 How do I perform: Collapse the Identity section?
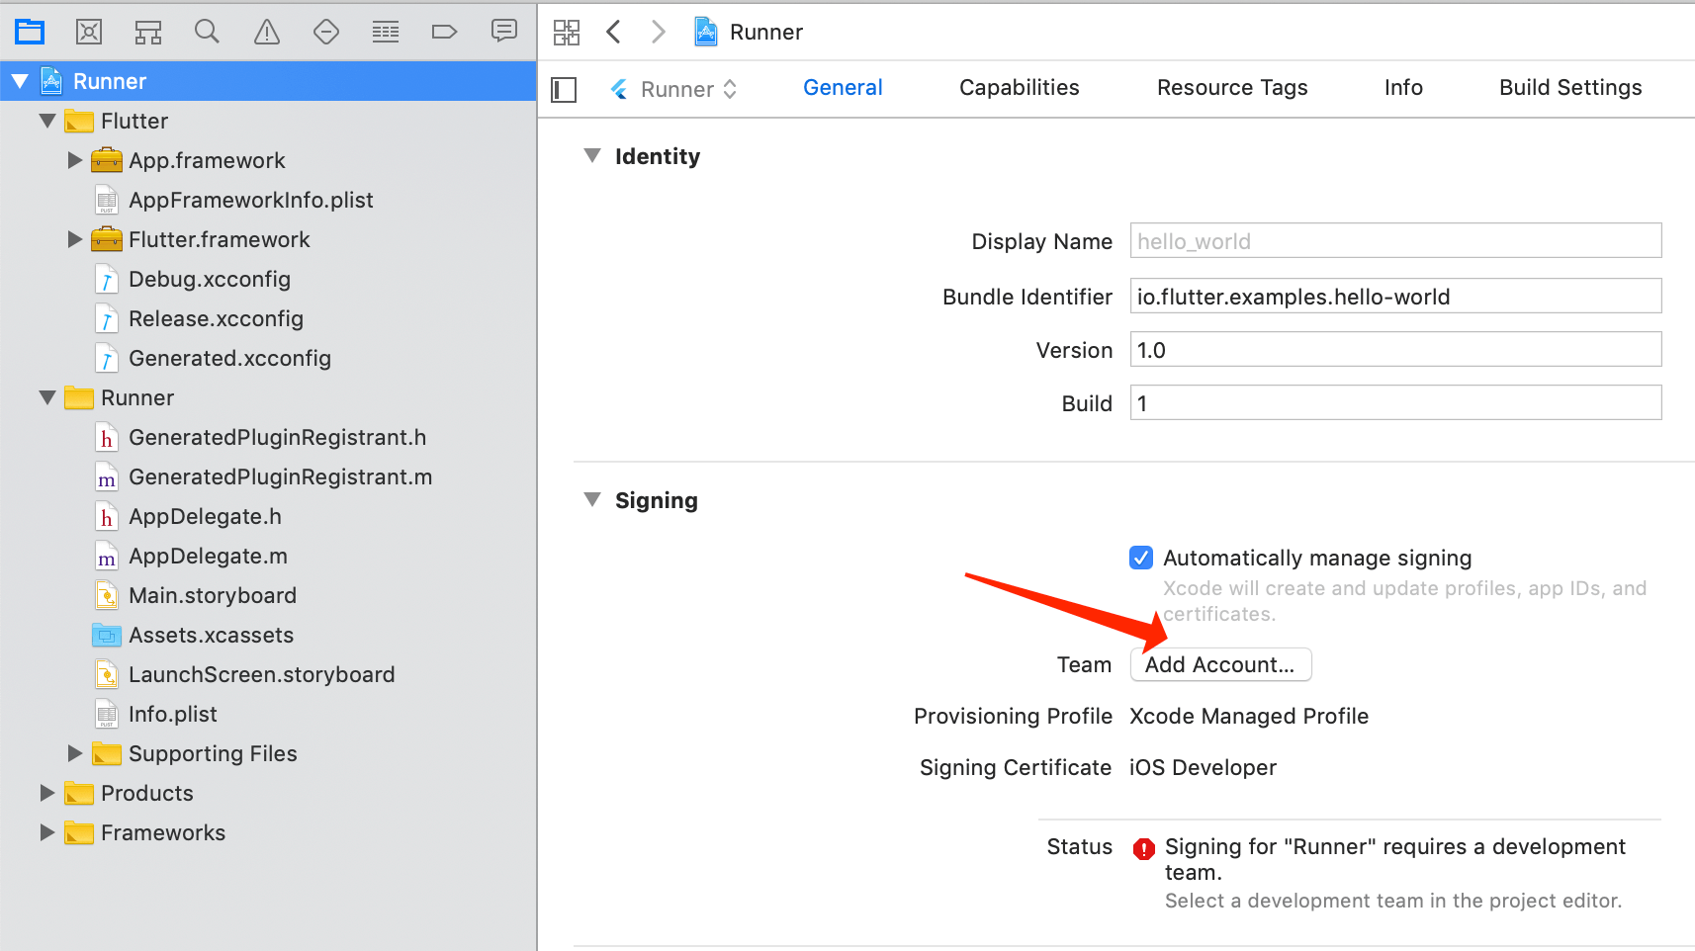592,156
